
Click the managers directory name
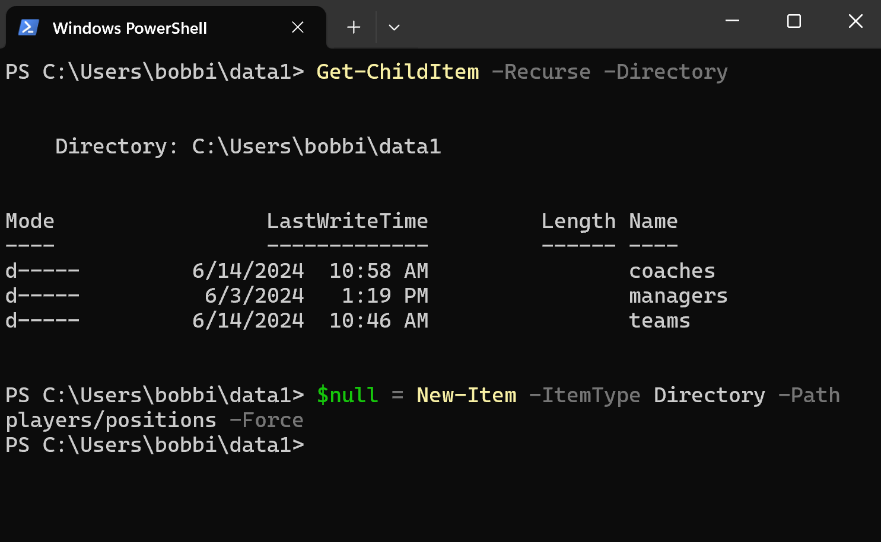tap(678, 296)
